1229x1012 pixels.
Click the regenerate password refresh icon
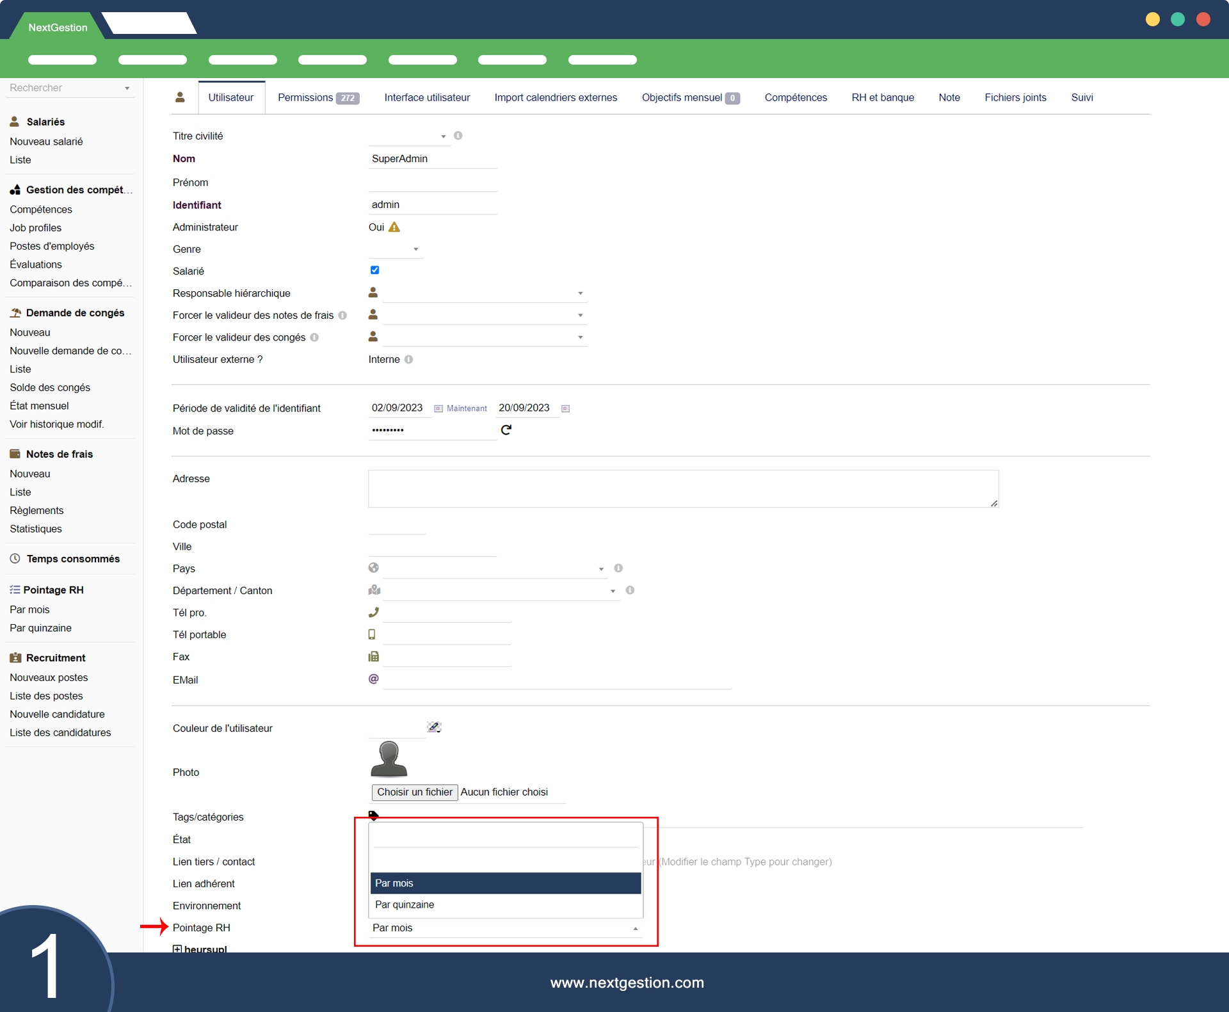(x=506, y=430)
